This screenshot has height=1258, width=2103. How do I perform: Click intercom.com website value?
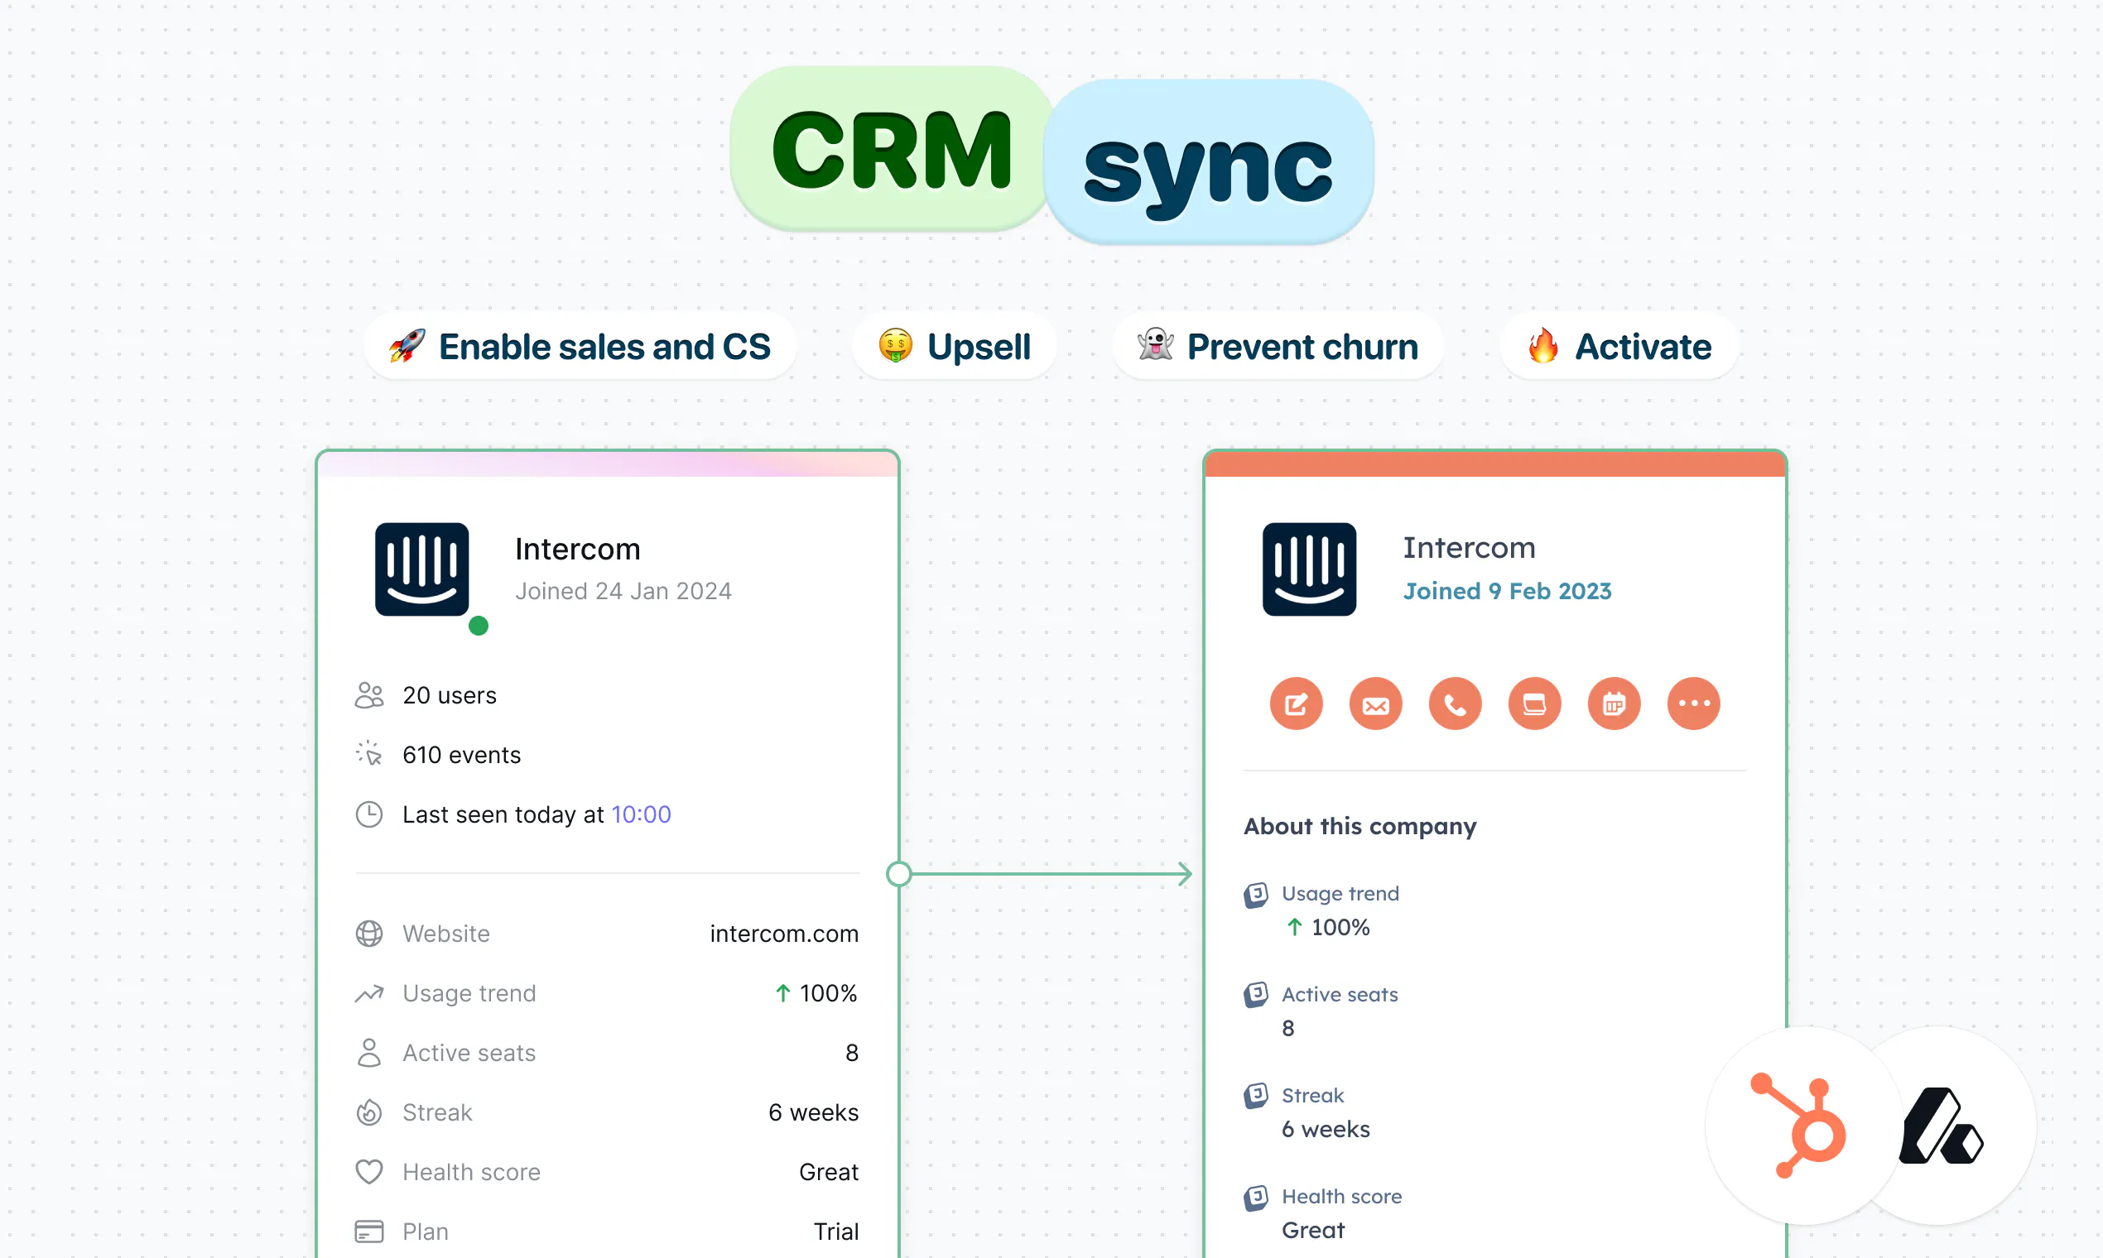click(784, 934)
